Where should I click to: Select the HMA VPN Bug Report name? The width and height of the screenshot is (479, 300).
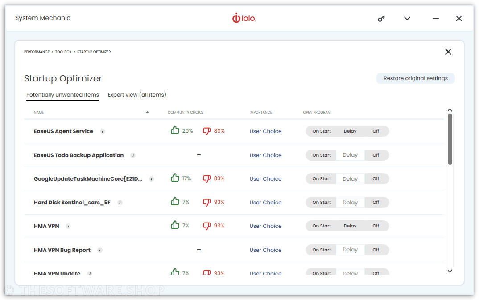click(62, 250)
